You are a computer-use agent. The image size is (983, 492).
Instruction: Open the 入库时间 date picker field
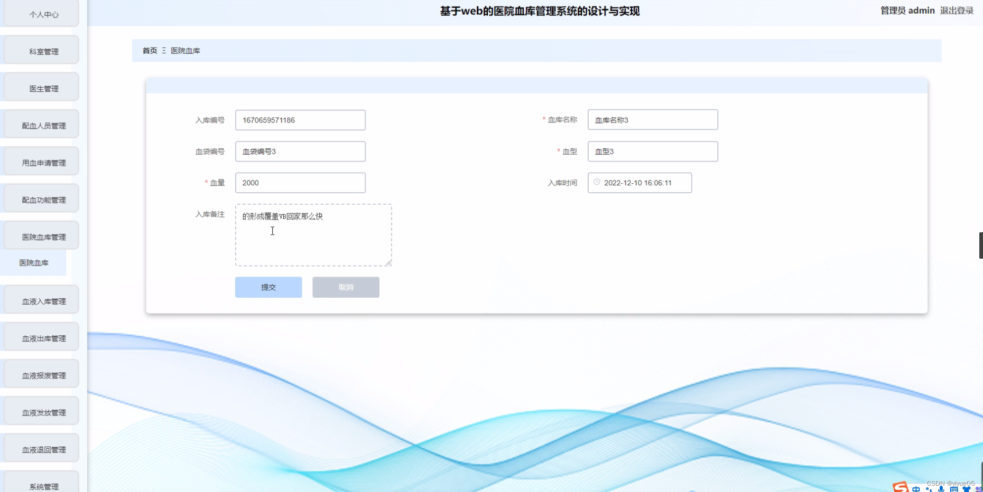[639, 183]
